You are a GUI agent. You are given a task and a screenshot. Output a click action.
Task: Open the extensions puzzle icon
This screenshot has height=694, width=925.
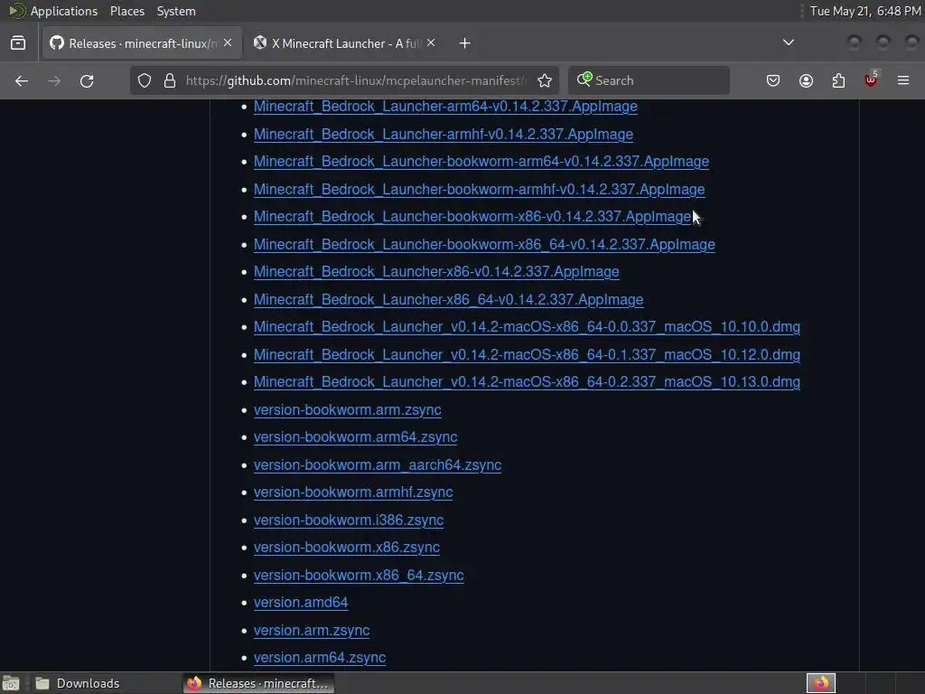coord(838,80)
